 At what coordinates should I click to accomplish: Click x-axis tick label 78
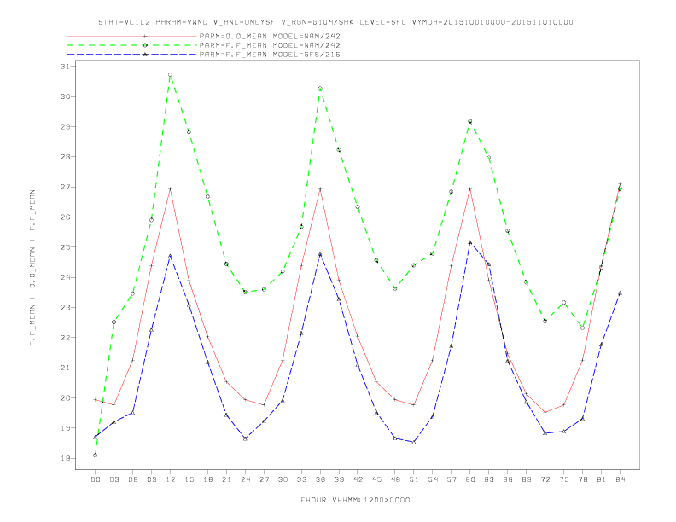tap(582, 479)
